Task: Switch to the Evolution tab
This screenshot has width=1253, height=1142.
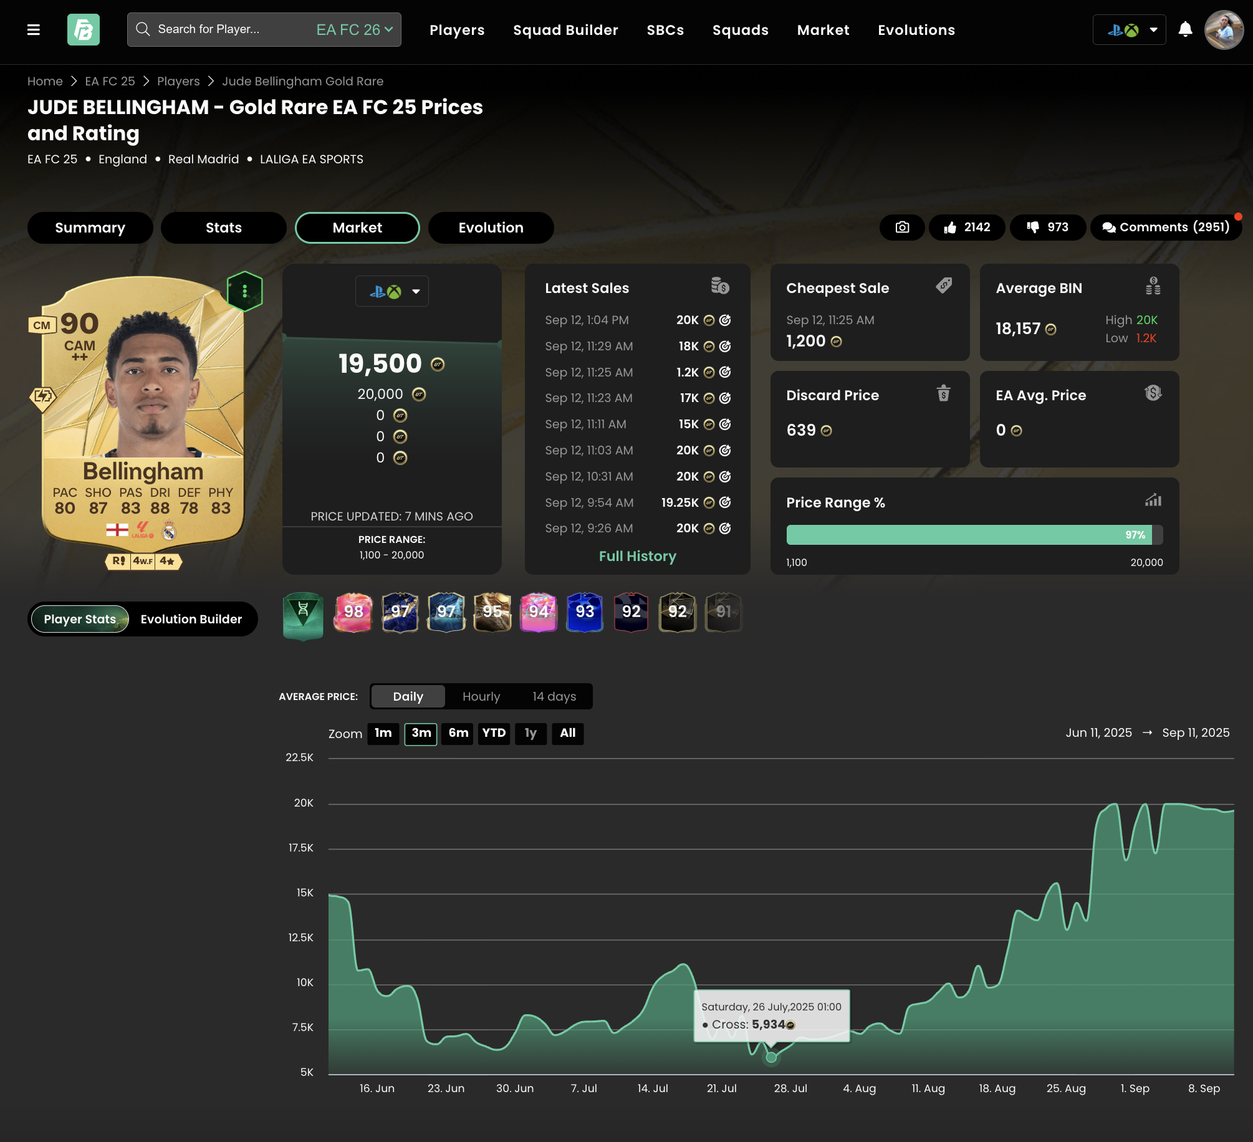Action: 491,228
